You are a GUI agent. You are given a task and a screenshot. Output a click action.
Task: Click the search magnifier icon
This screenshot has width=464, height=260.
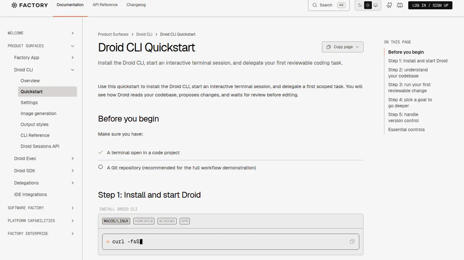click(x=315, y=5)
